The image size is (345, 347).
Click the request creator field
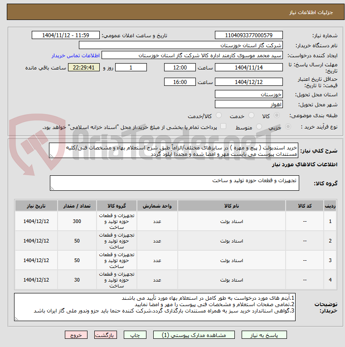(x=192, y=55)
